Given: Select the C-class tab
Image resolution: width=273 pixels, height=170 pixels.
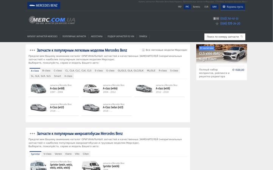Looking at the screenshot, I should (58, 71).
